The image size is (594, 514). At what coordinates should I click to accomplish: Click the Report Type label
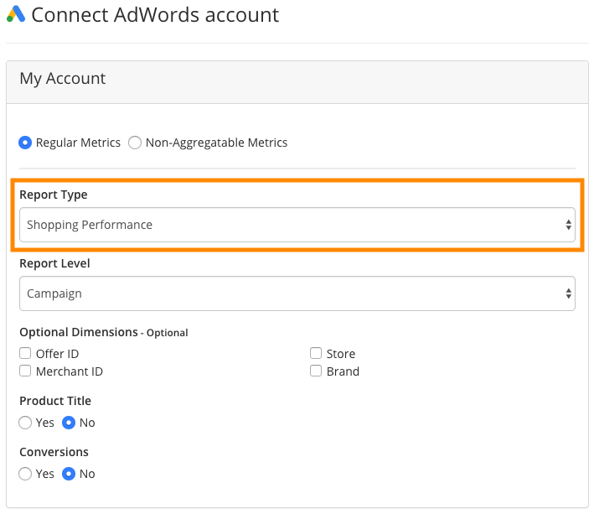tap(54, 195)
